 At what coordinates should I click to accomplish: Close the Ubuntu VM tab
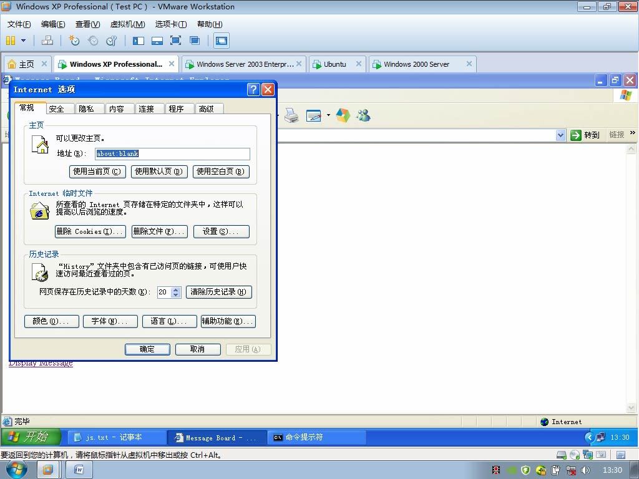coord(359,64)
